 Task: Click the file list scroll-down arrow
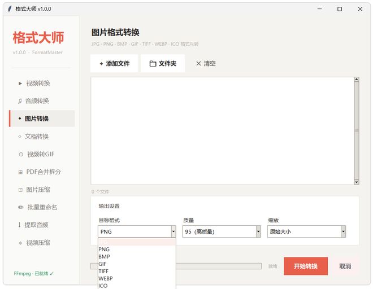coord(357,182)
